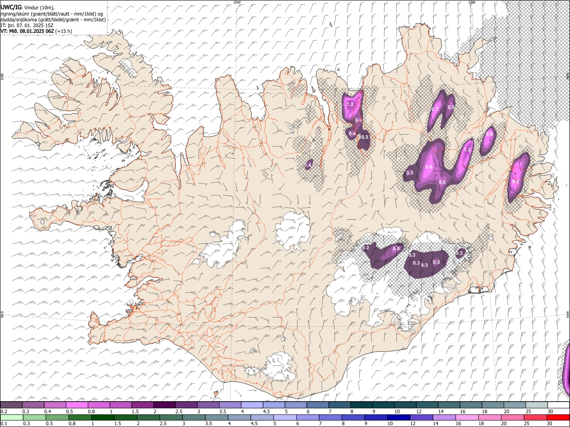Click the bright red 30+ rain legend swatch
Screen dimensions: 570x427
(x=558, y=417)
